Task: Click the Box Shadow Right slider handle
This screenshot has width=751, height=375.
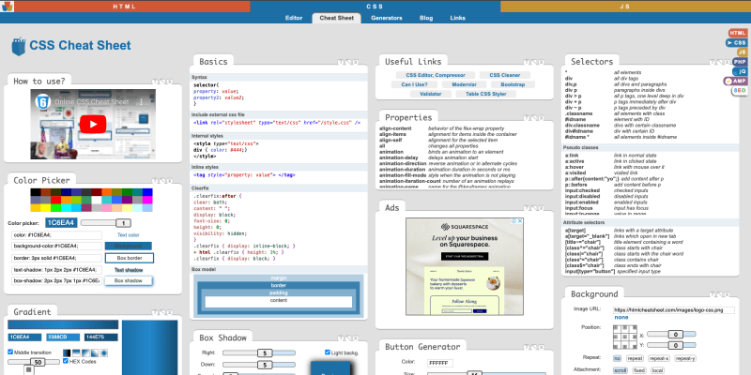Action: click(x=265, y=353)
